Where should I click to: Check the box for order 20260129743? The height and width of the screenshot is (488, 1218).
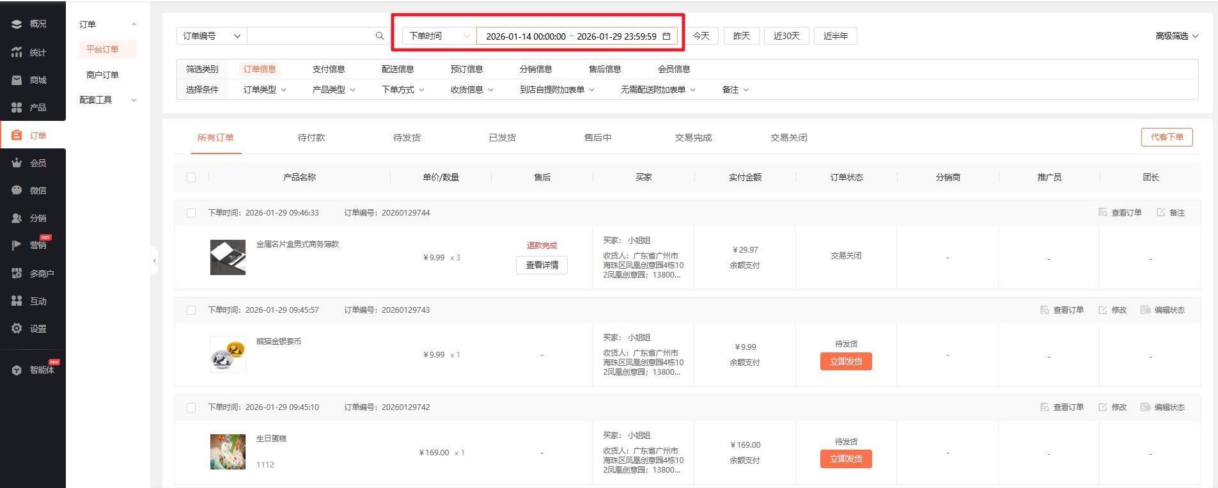pyautogui.click(x=191, y=310)
